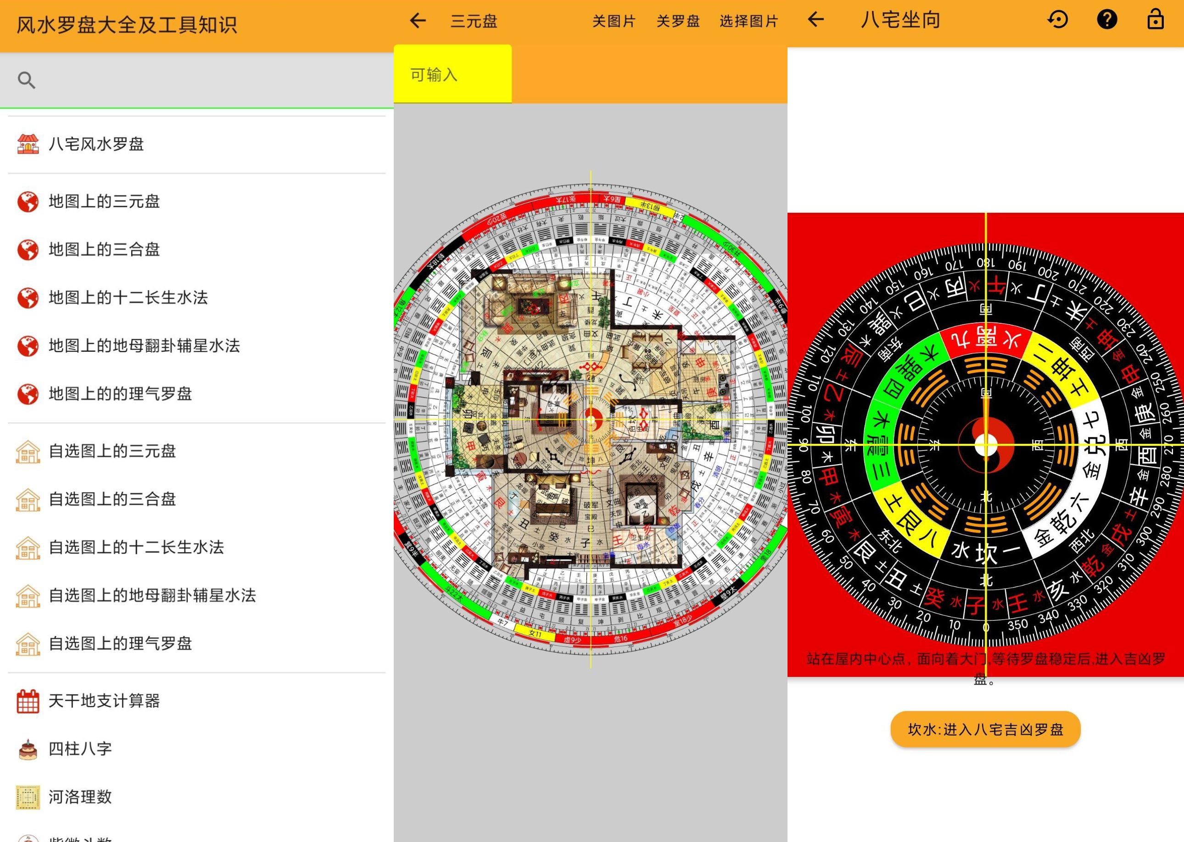The height and width of the screenshot is (842, 1184).
Task: Click the 河洛理数 grid icon
Action: (28, 797)
